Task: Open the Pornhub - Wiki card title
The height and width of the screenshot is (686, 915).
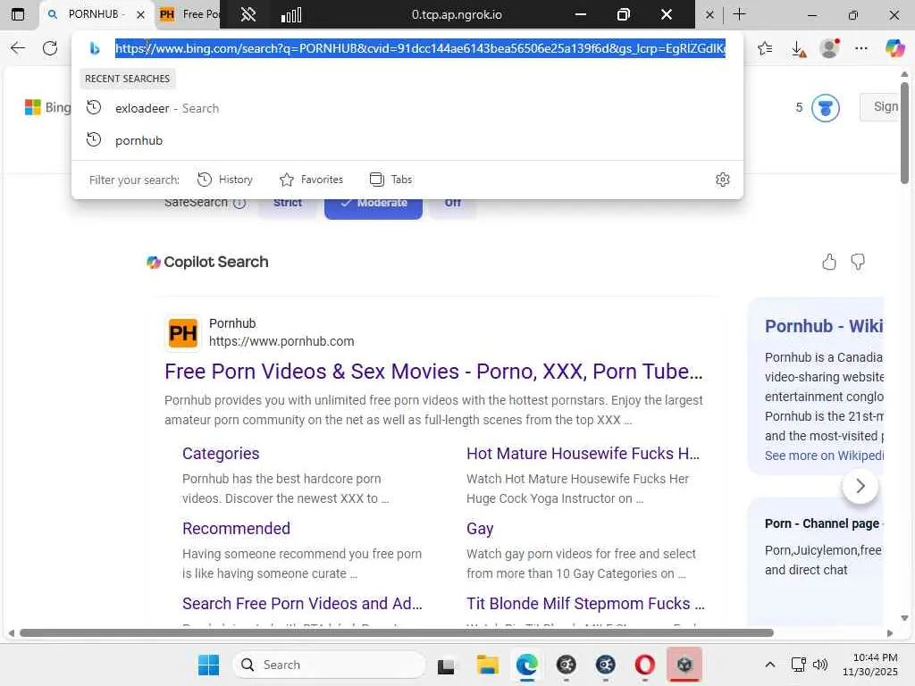Action: 824,326
